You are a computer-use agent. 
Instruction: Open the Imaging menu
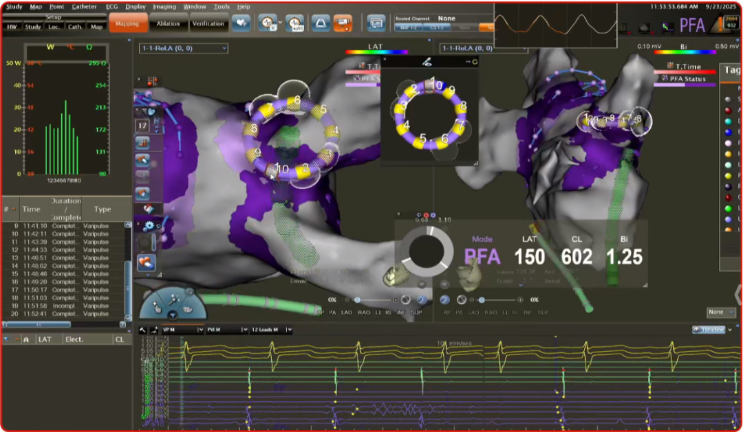164,6
